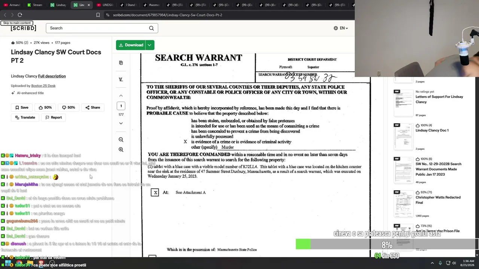Click Skip to main content link
Screen dimensions: 479x269
pyautogui.click(x=17, y=23)
